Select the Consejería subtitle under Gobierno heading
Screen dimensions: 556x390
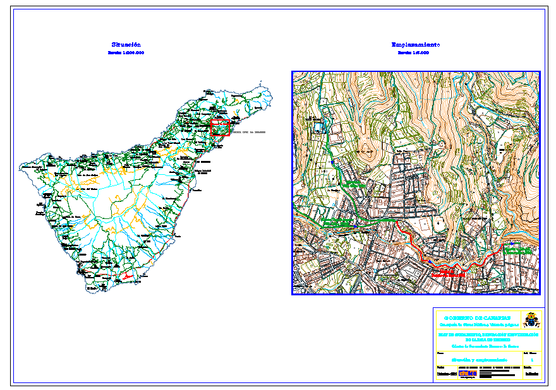click(x=478, y=324)
